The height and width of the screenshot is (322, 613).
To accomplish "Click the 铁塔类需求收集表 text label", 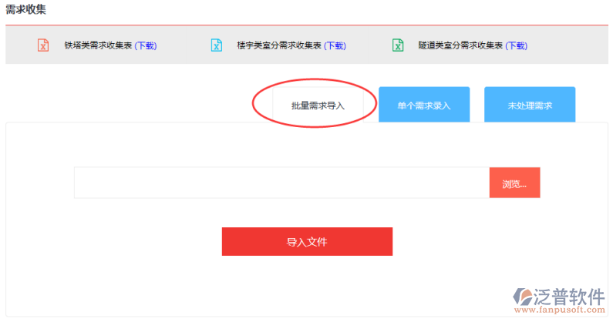I will [x=98, y=46].
